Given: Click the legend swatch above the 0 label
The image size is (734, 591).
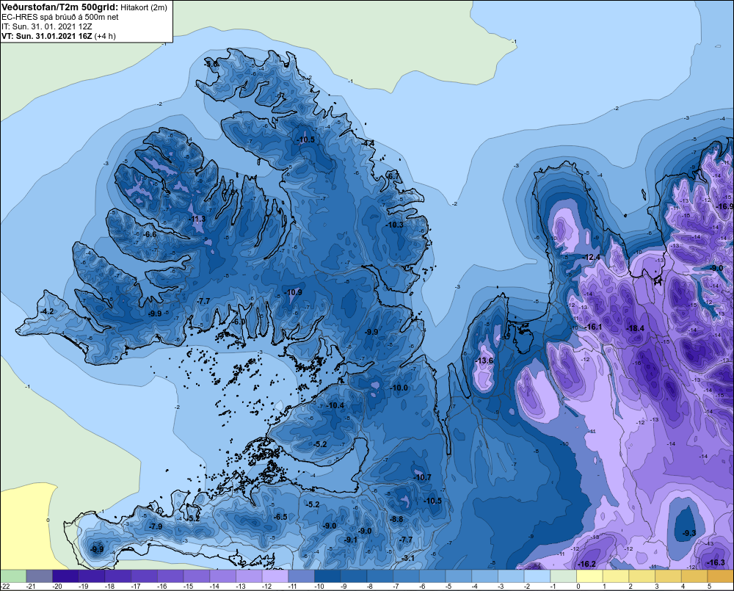Looking at the screenshot, I should point(590,576).
